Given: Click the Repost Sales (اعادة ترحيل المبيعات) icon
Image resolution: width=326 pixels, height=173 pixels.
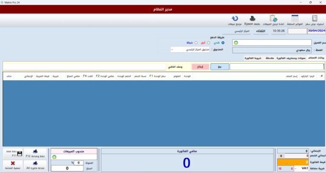Looking at the screenshot, I should tap(273, 20).
